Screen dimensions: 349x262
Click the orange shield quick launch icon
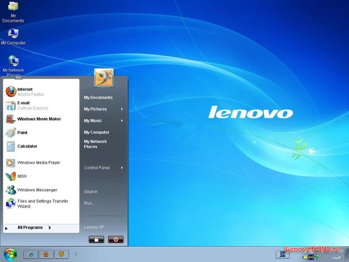(61, 254)
